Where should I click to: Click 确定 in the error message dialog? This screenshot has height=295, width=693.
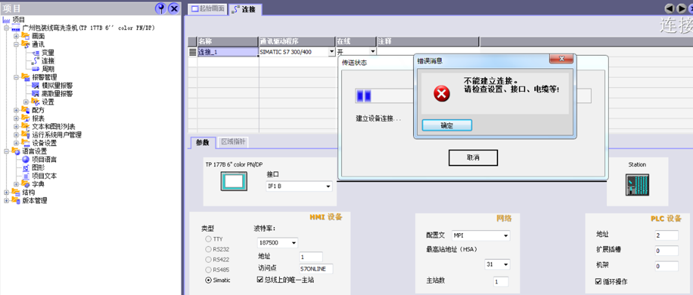tap(447, 125)
